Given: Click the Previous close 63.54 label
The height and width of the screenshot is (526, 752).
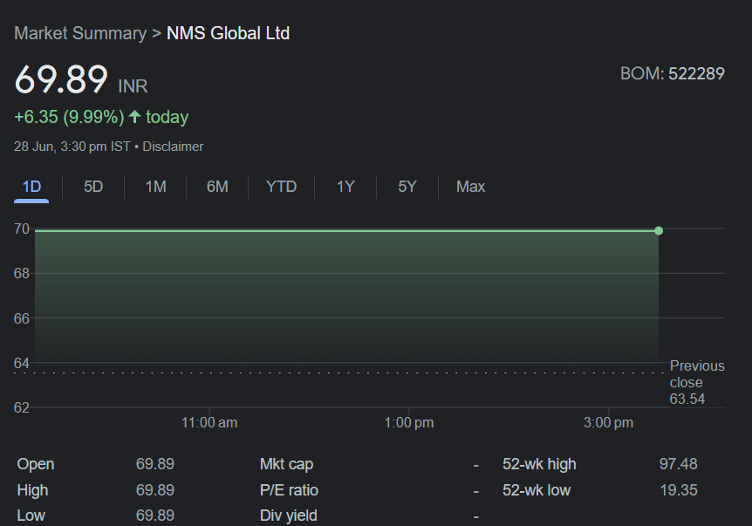Looking at the screenshot, I should (697, 383).
